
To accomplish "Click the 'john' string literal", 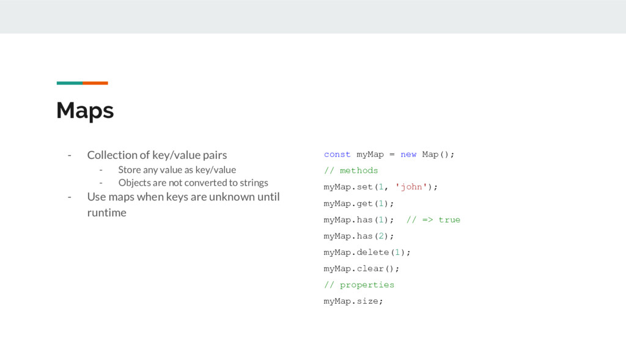I will click(411, 186).
